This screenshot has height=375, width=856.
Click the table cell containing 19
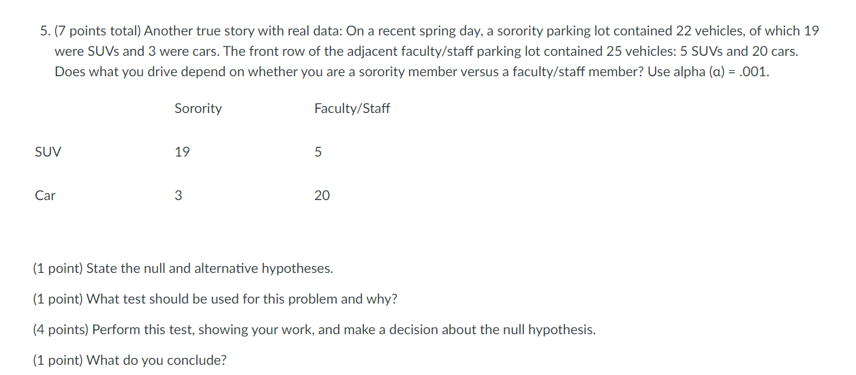182,152
